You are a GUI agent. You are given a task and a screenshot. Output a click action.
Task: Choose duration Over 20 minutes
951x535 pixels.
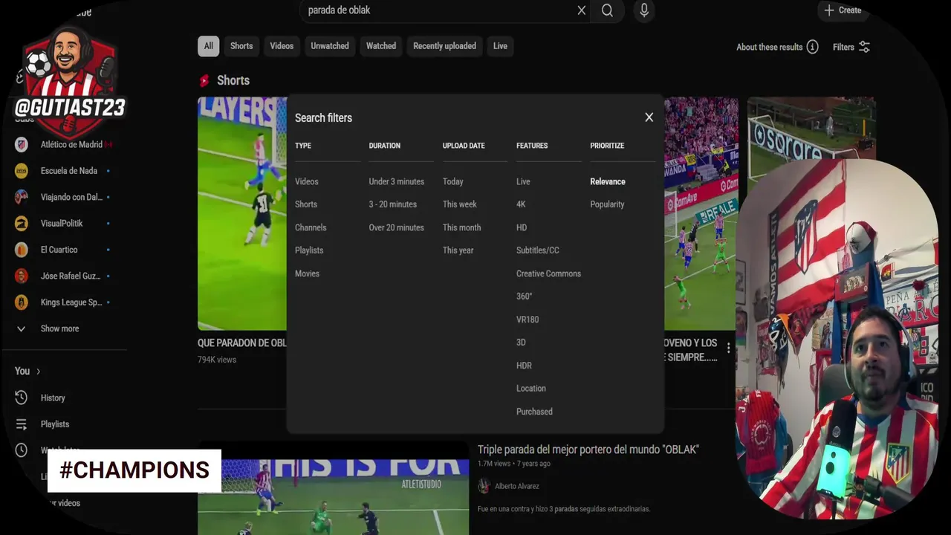pyautogui.click(x=397, y=227)
